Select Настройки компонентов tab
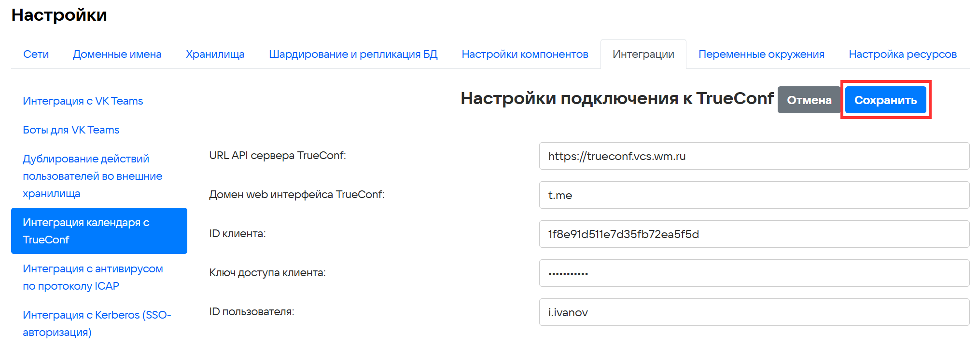The width and height of the screenshot is (978, 348). coord(525,54)
